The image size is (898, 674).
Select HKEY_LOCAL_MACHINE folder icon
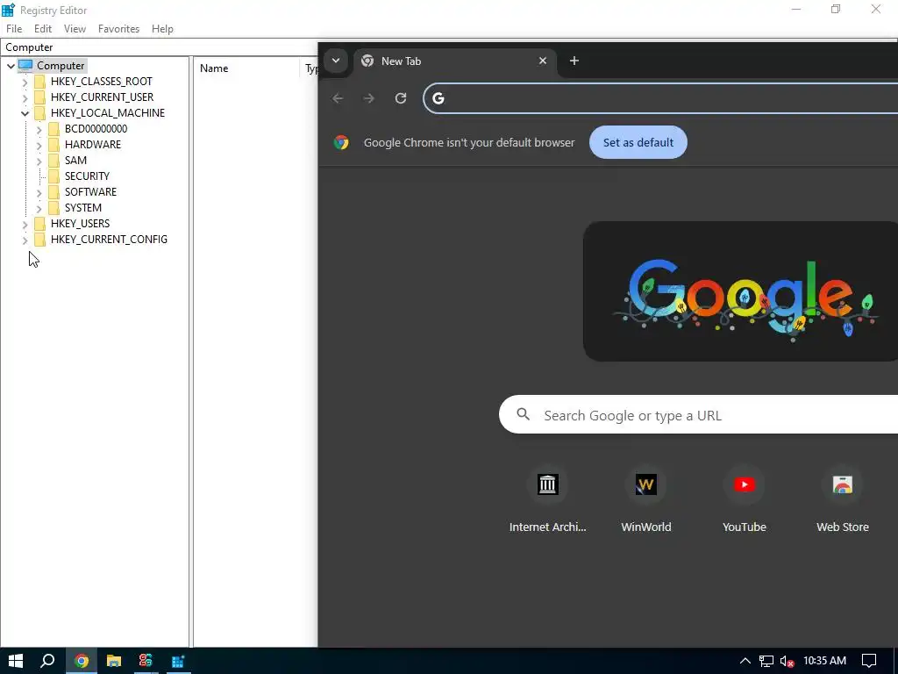tap(39, 113)
